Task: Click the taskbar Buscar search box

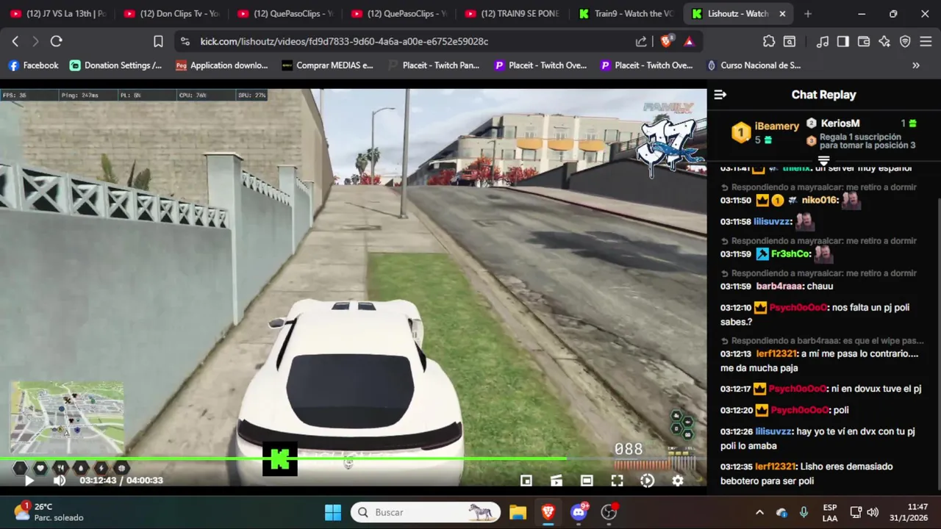Action: (425, 512)
